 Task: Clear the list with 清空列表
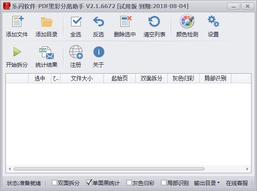154,26
